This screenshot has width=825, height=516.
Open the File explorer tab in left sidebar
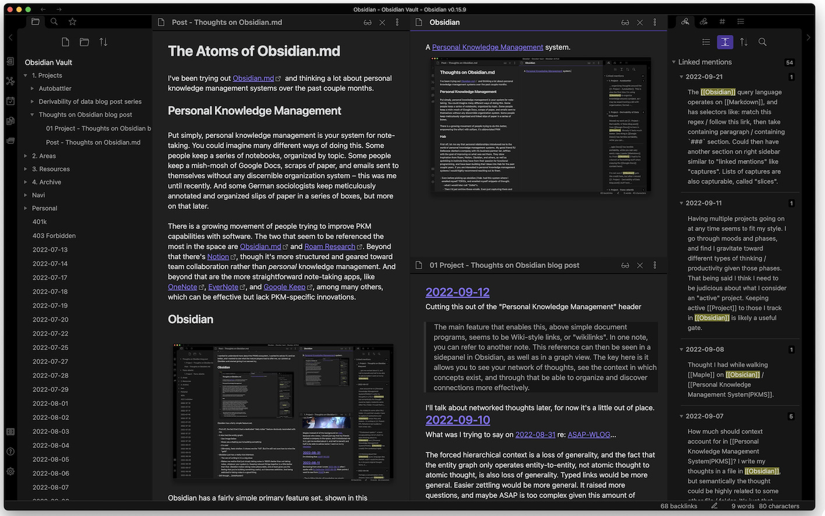[36, 22]
